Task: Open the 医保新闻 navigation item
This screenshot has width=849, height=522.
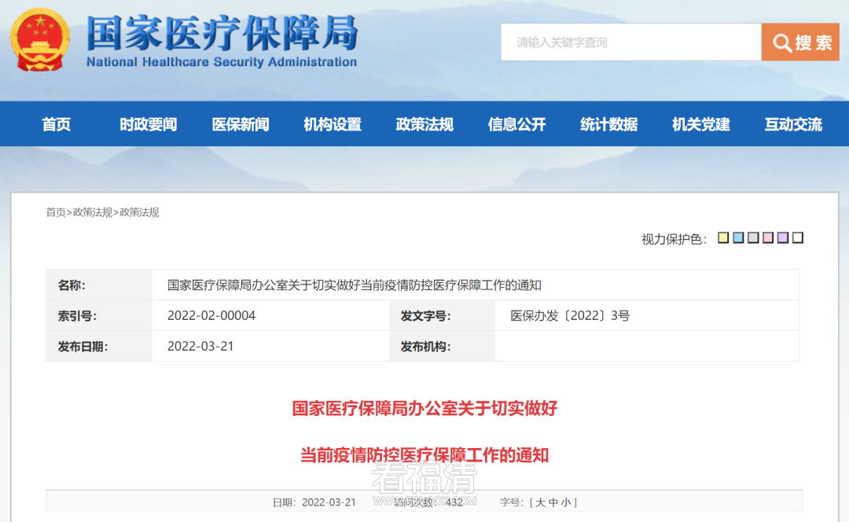Action: (241, 124)
